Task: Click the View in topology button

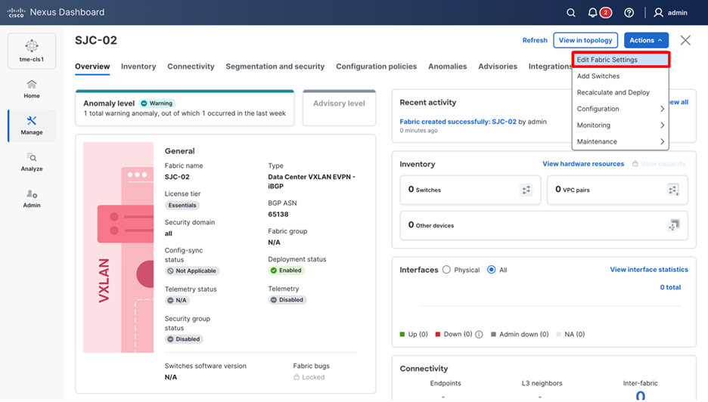Action: (585, 41)
